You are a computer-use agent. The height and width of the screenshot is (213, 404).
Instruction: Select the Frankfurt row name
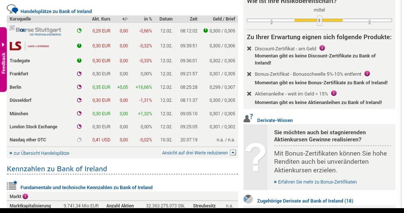pos(19,74)
